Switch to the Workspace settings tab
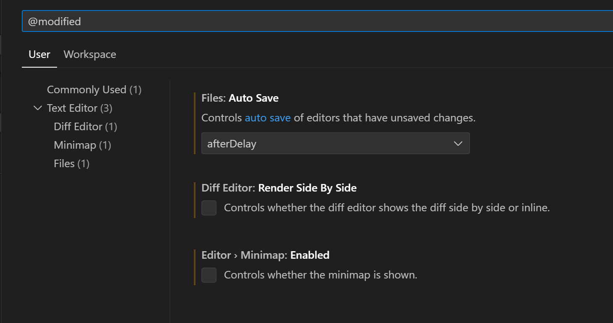 click(x=89, y=54)
